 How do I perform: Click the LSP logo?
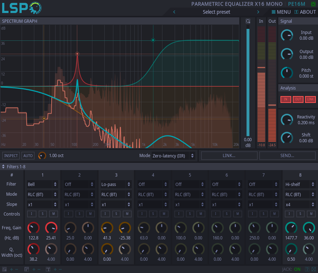coord(22,8)
